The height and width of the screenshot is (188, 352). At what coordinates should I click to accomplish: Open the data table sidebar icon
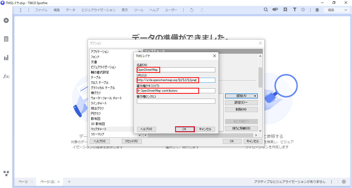(x=6, y=39)
